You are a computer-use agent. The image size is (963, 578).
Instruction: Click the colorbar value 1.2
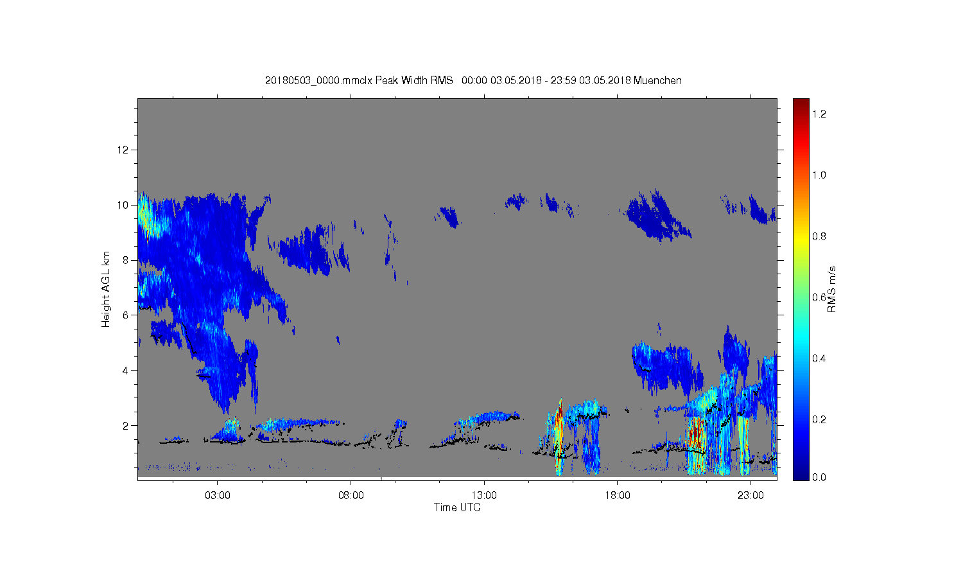click(819, 114)
